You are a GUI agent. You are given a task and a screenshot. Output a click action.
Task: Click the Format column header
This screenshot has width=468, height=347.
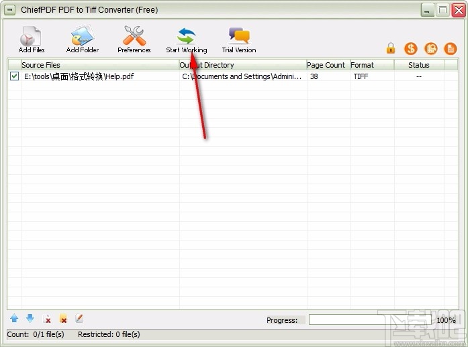[372, 65]
